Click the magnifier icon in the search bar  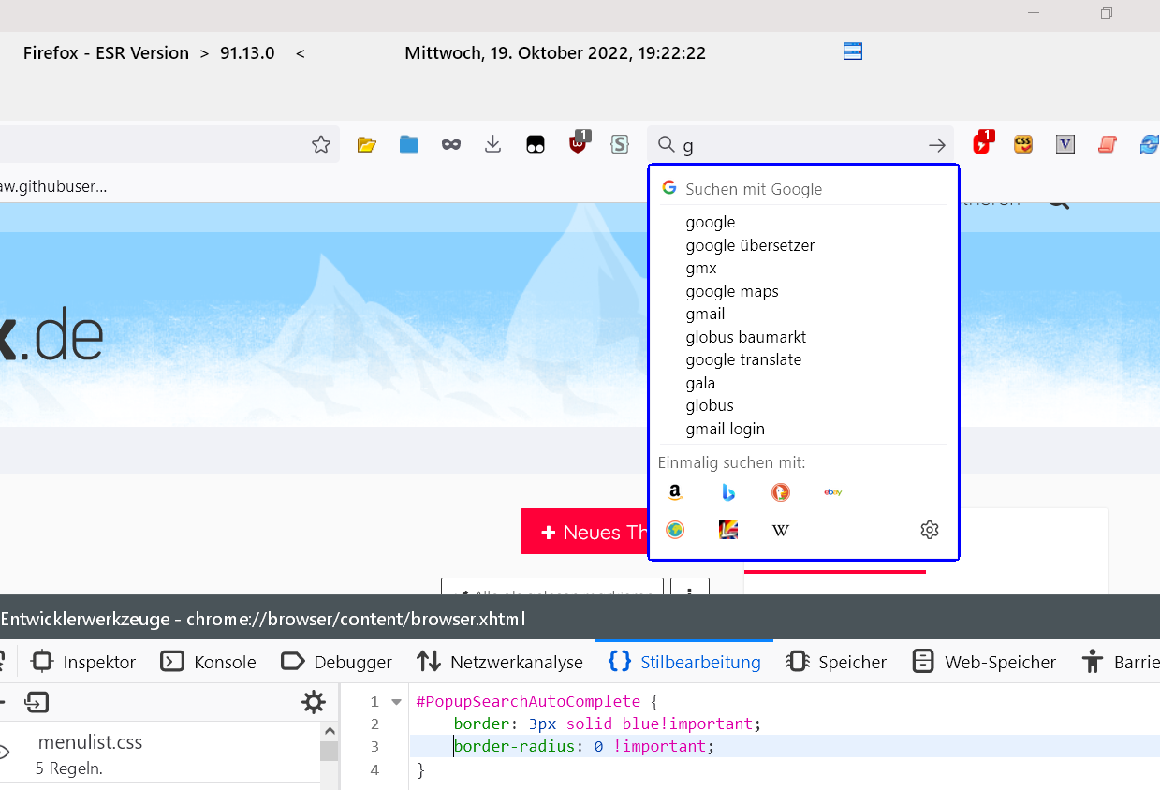[666, 145]
